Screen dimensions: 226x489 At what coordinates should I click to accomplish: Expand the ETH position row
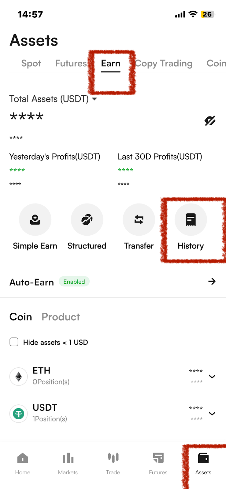click(212, 376)
